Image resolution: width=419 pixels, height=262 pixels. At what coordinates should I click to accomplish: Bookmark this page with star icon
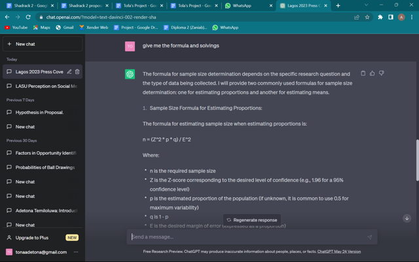pos(367,17)
